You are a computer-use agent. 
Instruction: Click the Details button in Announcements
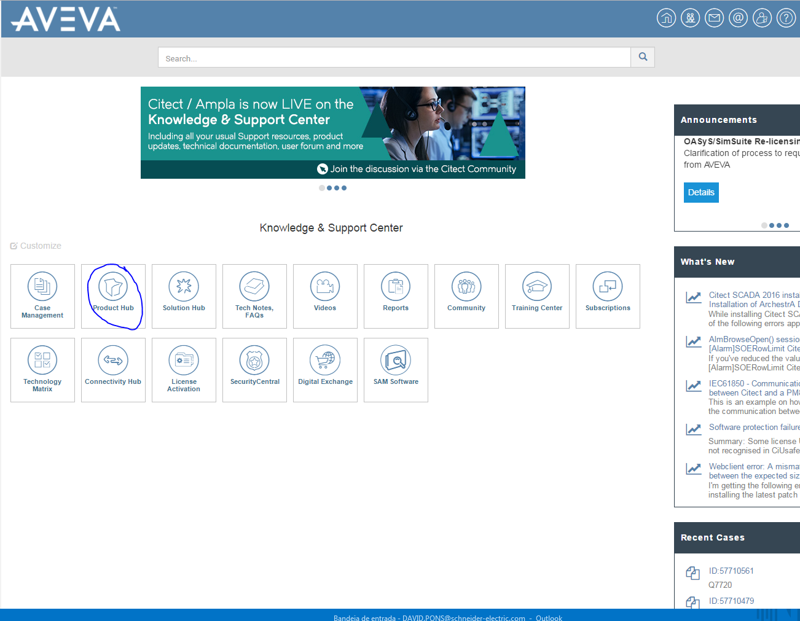pos(701,192)
